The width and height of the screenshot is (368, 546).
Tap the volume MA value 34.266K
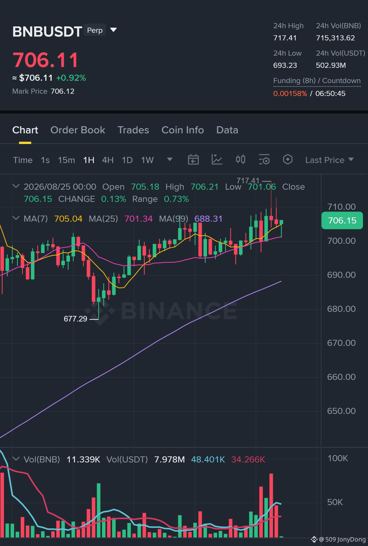(x=248, y=459)
